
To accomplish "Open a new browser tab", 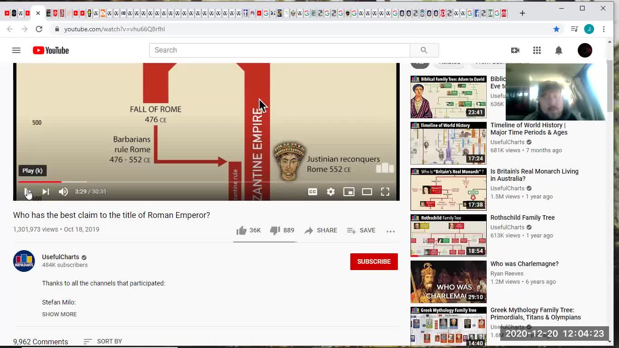I will (522, 13).
